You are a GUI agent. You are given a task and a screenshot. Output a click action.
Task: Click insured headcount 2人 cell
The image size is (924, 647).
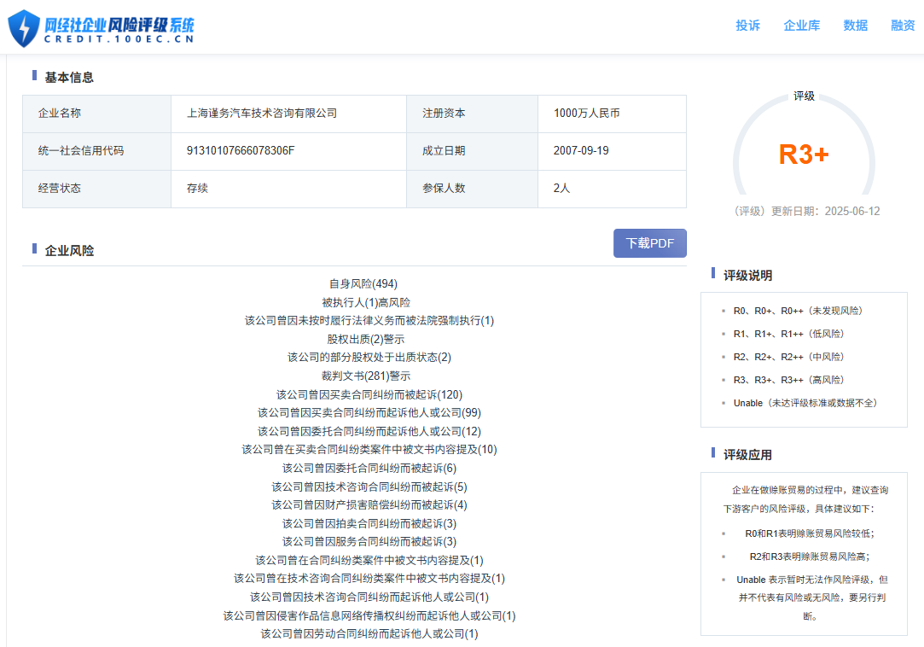coord(613,189)
